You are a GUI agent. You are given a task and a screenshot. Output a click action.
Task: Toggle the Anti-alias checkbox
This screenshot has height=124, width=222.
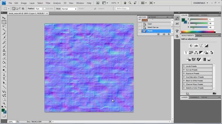(x=44, y=9)
